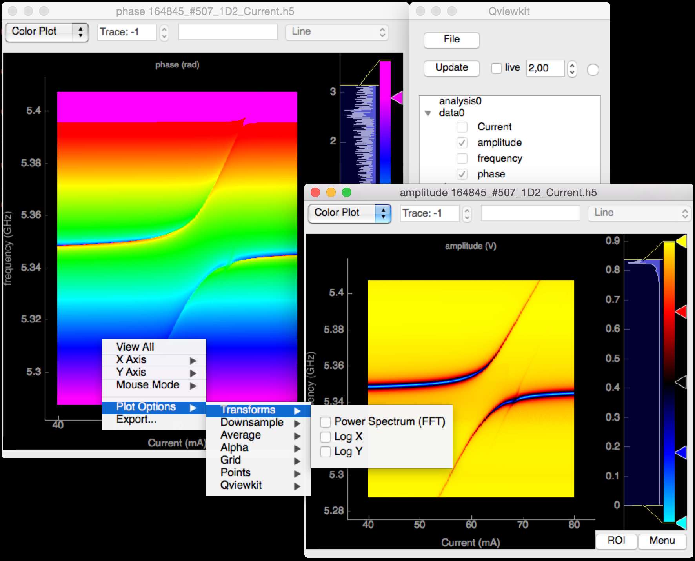The image size is (695, 561).
Task: Click blue gradient marker in amplitude colorbar
Action: [x=681, y=452]
